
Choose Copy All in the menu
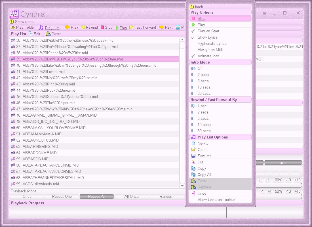point(220,175)
